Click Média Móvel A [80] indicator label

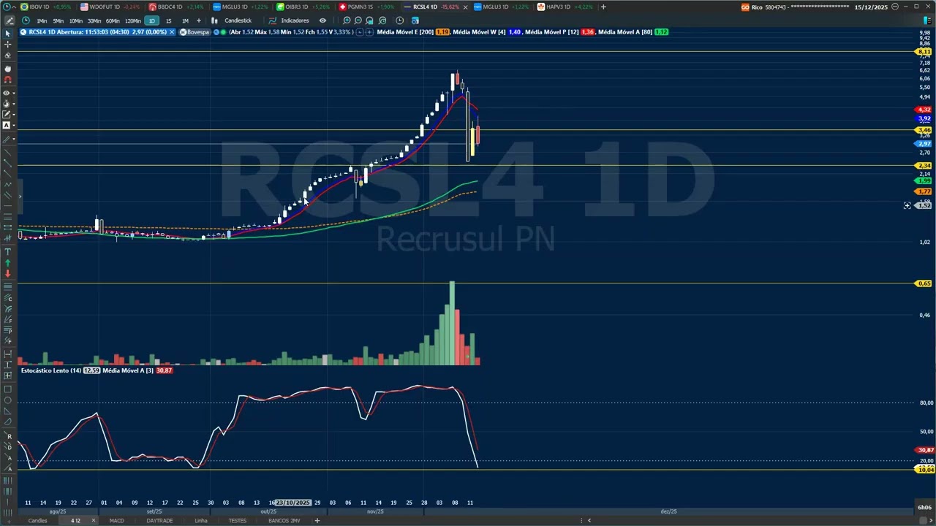(625, 32)
